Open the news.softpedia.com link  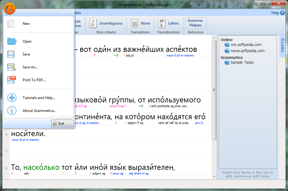point(248,51)
